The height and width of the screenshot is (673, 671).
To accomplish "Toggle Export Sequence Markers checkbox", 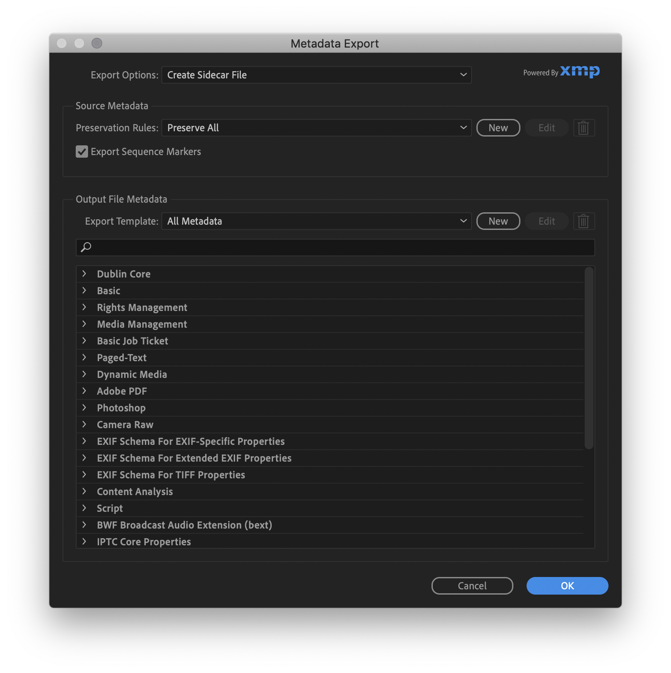I will coord(82,152).
